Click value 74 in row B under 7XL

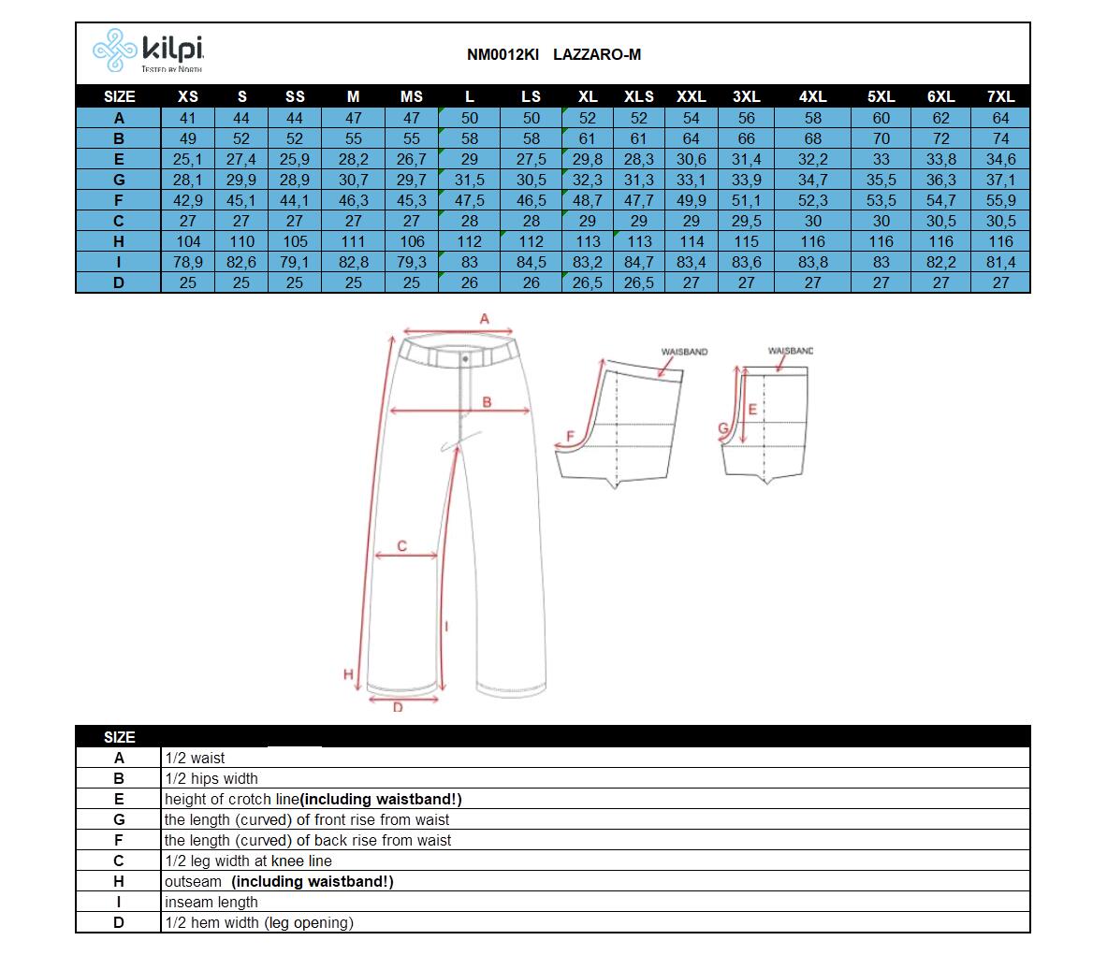pyautogui.click(x=1000, y=138)
